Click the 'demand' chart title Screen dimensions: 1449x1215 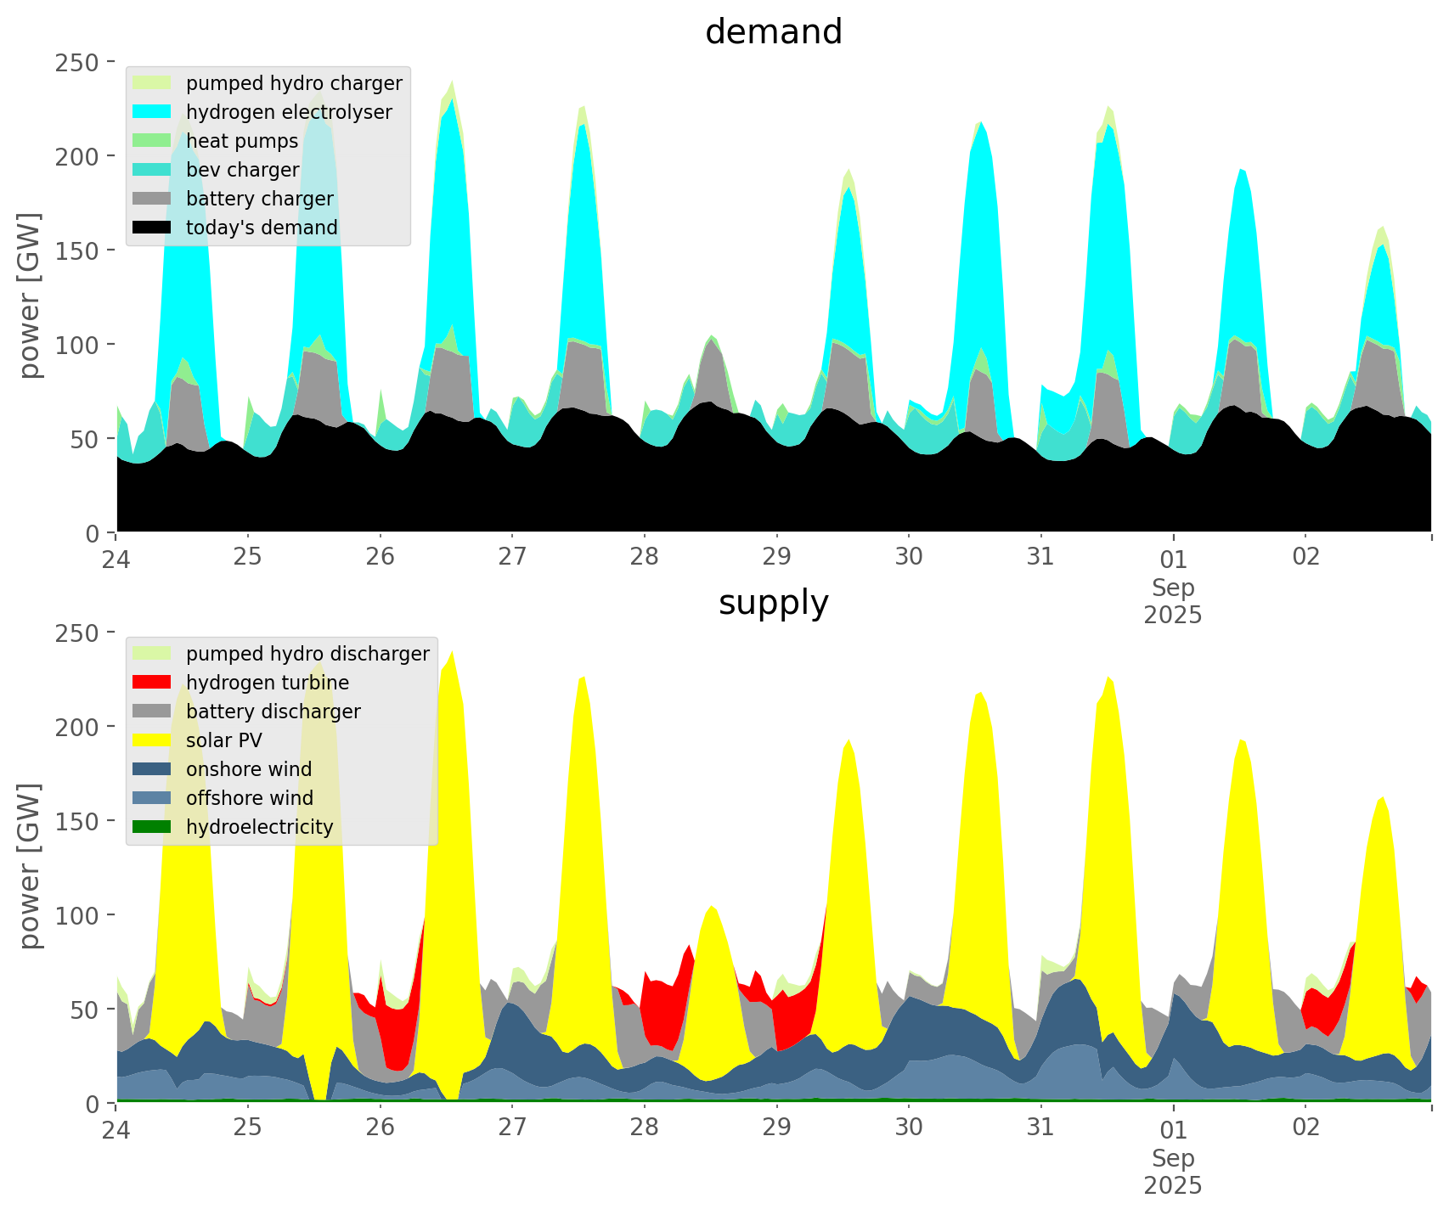pyautogui.click(x=773, y=32)
